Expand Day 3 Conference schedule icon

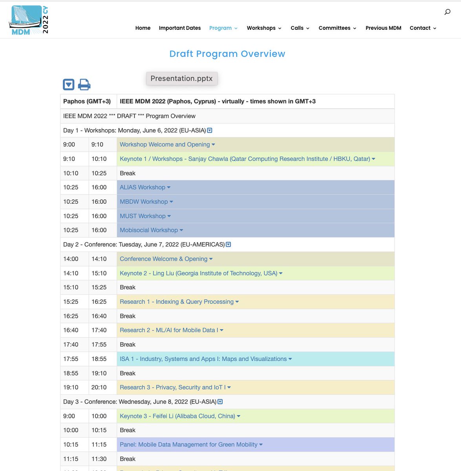220,402
